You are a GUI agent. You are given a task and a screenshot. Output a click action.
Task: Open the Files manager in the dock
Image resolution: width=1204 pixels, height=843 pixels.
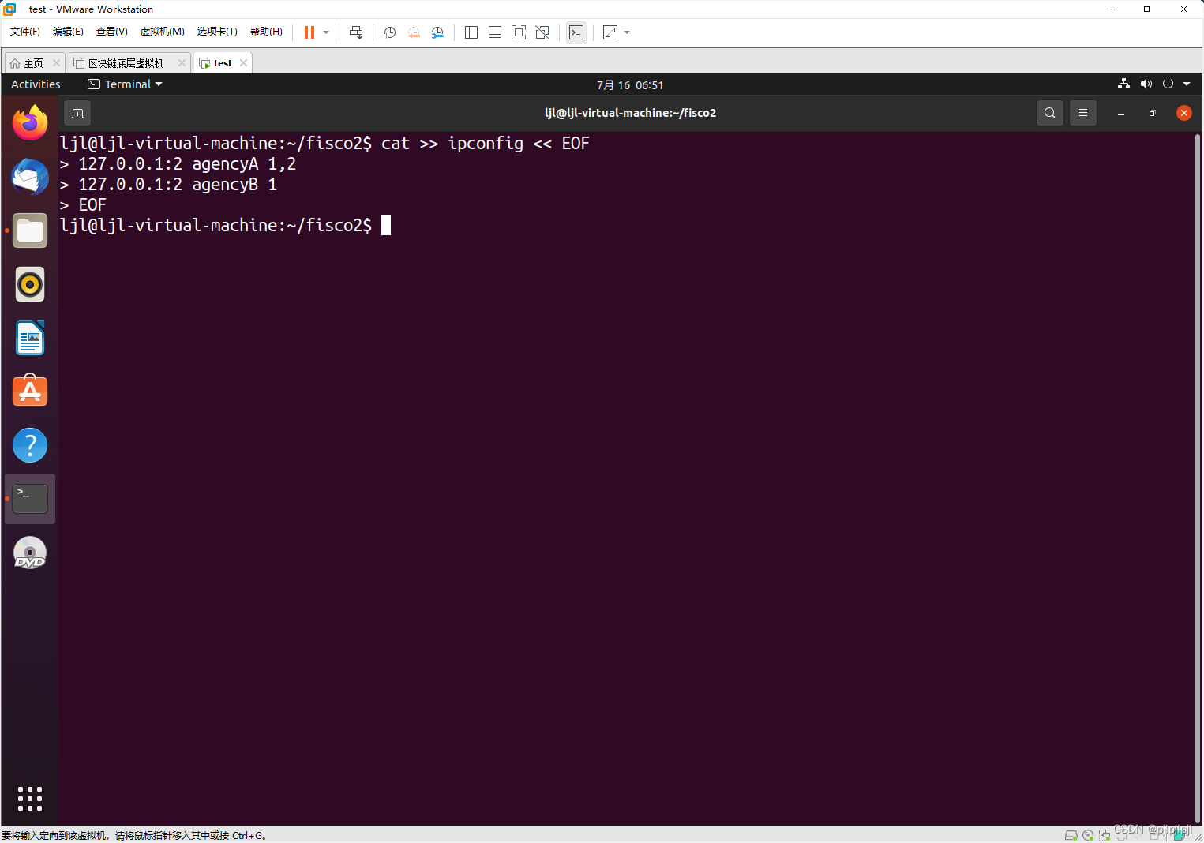[x=30, y=230]
